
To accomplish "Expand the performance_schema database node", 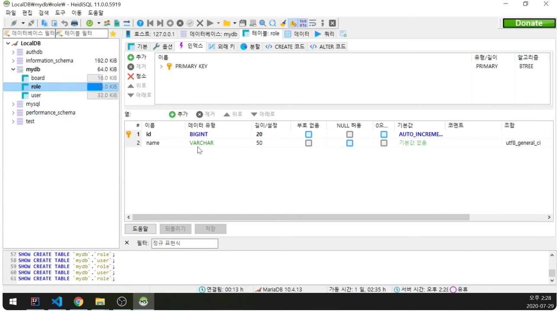I will tap(13, 112).
